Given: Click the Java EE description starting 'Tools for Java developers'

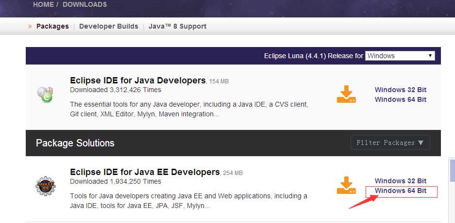Looking at the screenshot, I should 188,201.
